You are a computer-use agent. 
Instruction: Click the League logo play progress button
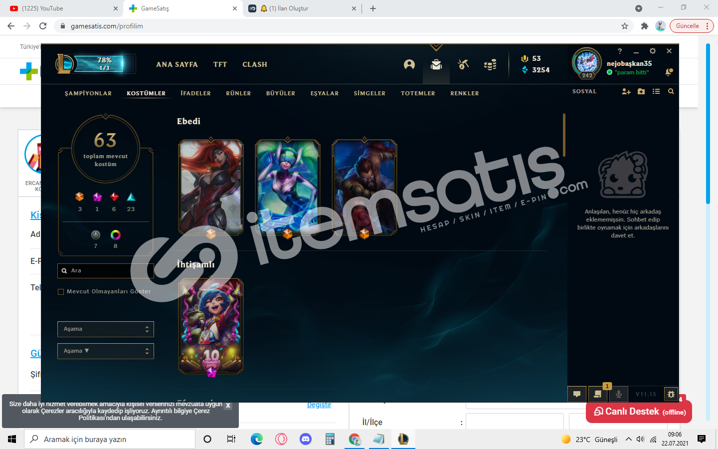[95, 64]
